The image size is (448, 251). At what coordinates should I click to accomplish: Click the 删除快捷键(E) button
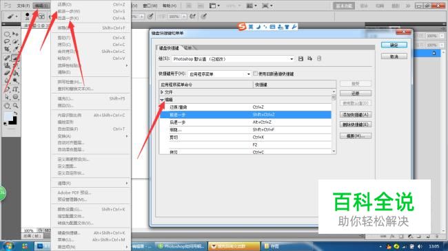click(356, 124)
